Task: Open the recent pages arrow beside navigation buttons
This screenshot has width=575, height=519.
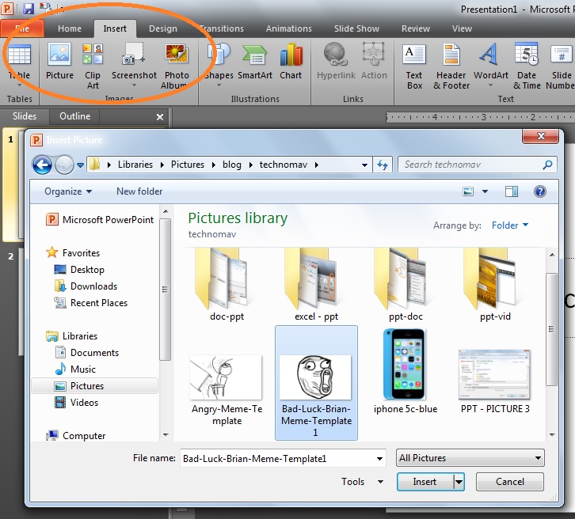Action: (80, 165)
